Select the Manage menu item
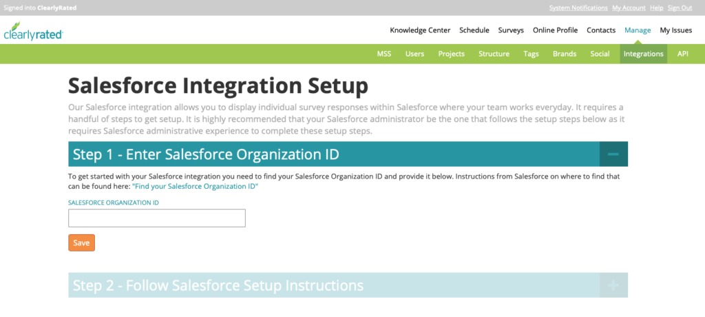The height and width of the screenshot is (317, 705). [637, 30]
